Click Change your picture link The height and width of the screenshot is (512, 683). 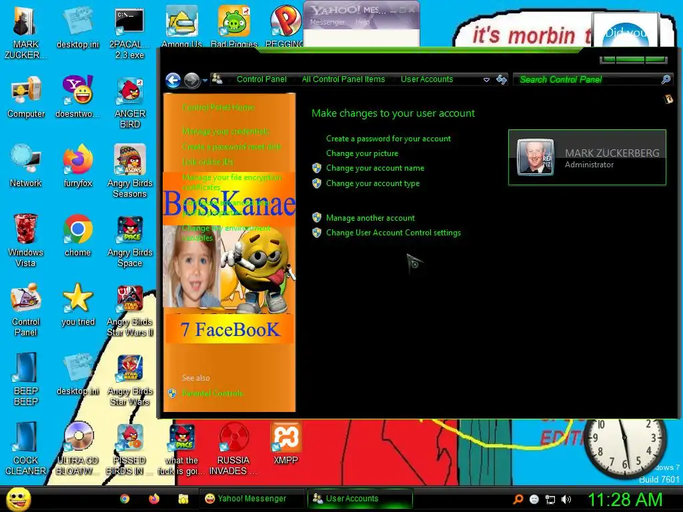point(362,153)
